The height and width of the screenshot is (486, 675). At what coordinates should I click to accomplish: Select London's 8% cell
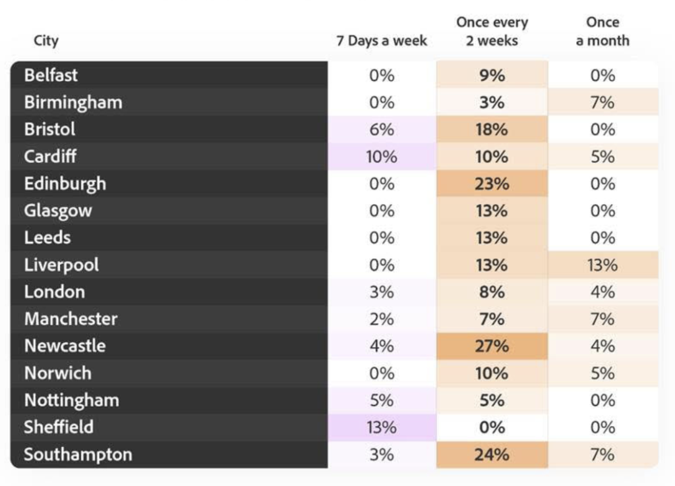pyautogui.click(x=492, y=292)
